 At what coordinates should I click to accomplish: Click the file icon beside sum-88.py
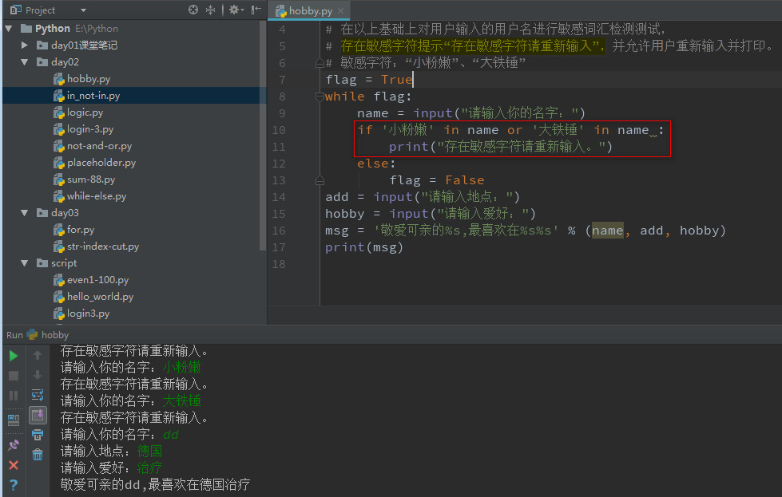click(59, 179)
